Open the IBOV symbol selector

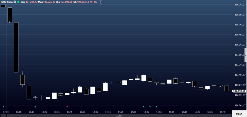[4, 2]
